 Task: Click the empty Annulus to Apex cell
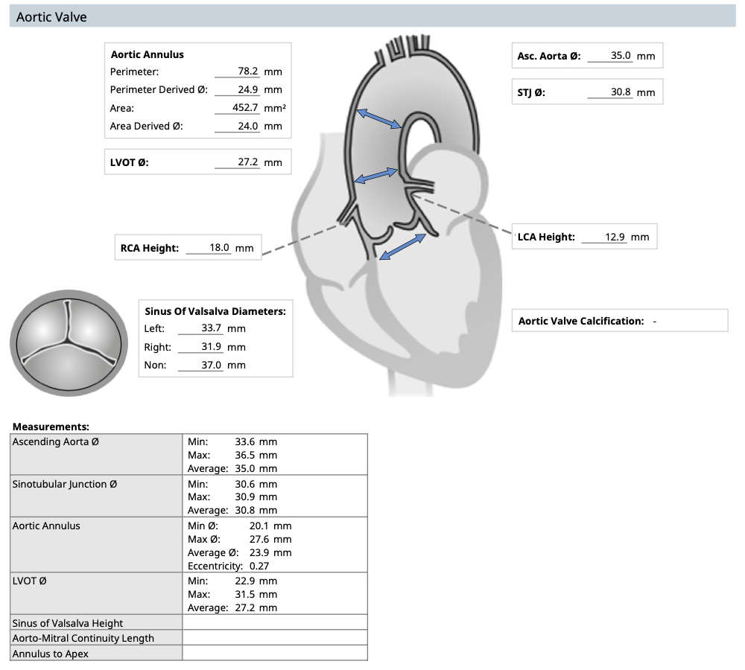click(x=274, y=654)
